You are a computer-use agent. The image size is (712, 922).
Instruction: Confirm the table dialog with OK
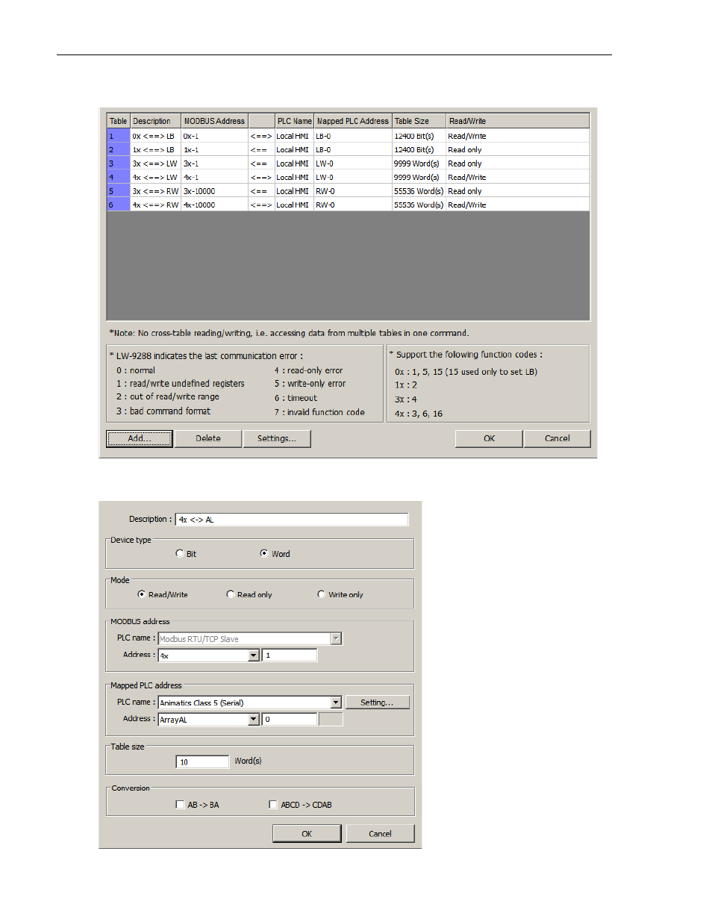pos(489,438)
